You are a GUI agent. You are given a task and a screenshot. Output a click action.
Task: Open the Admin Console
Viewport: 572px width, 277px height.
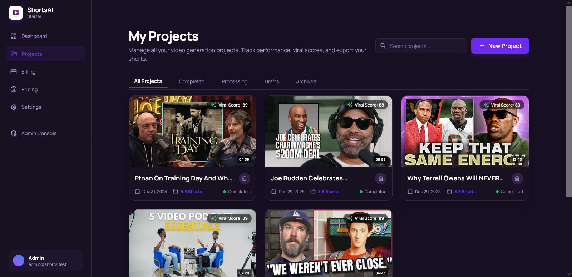point(45,133)
